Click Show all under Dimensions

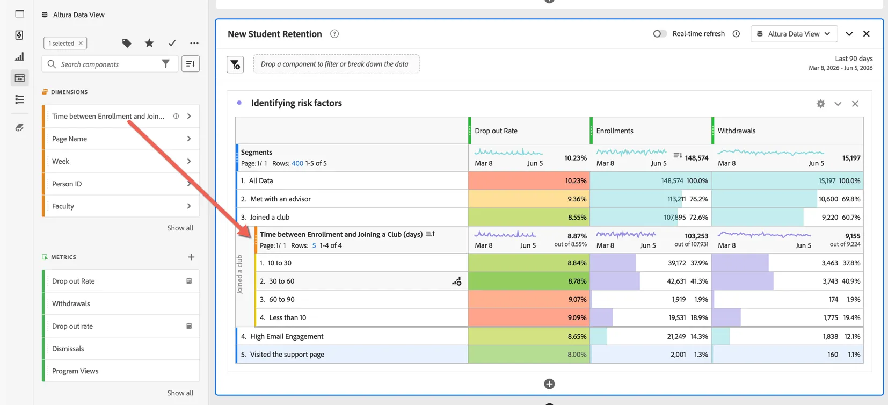pos(180,228)
